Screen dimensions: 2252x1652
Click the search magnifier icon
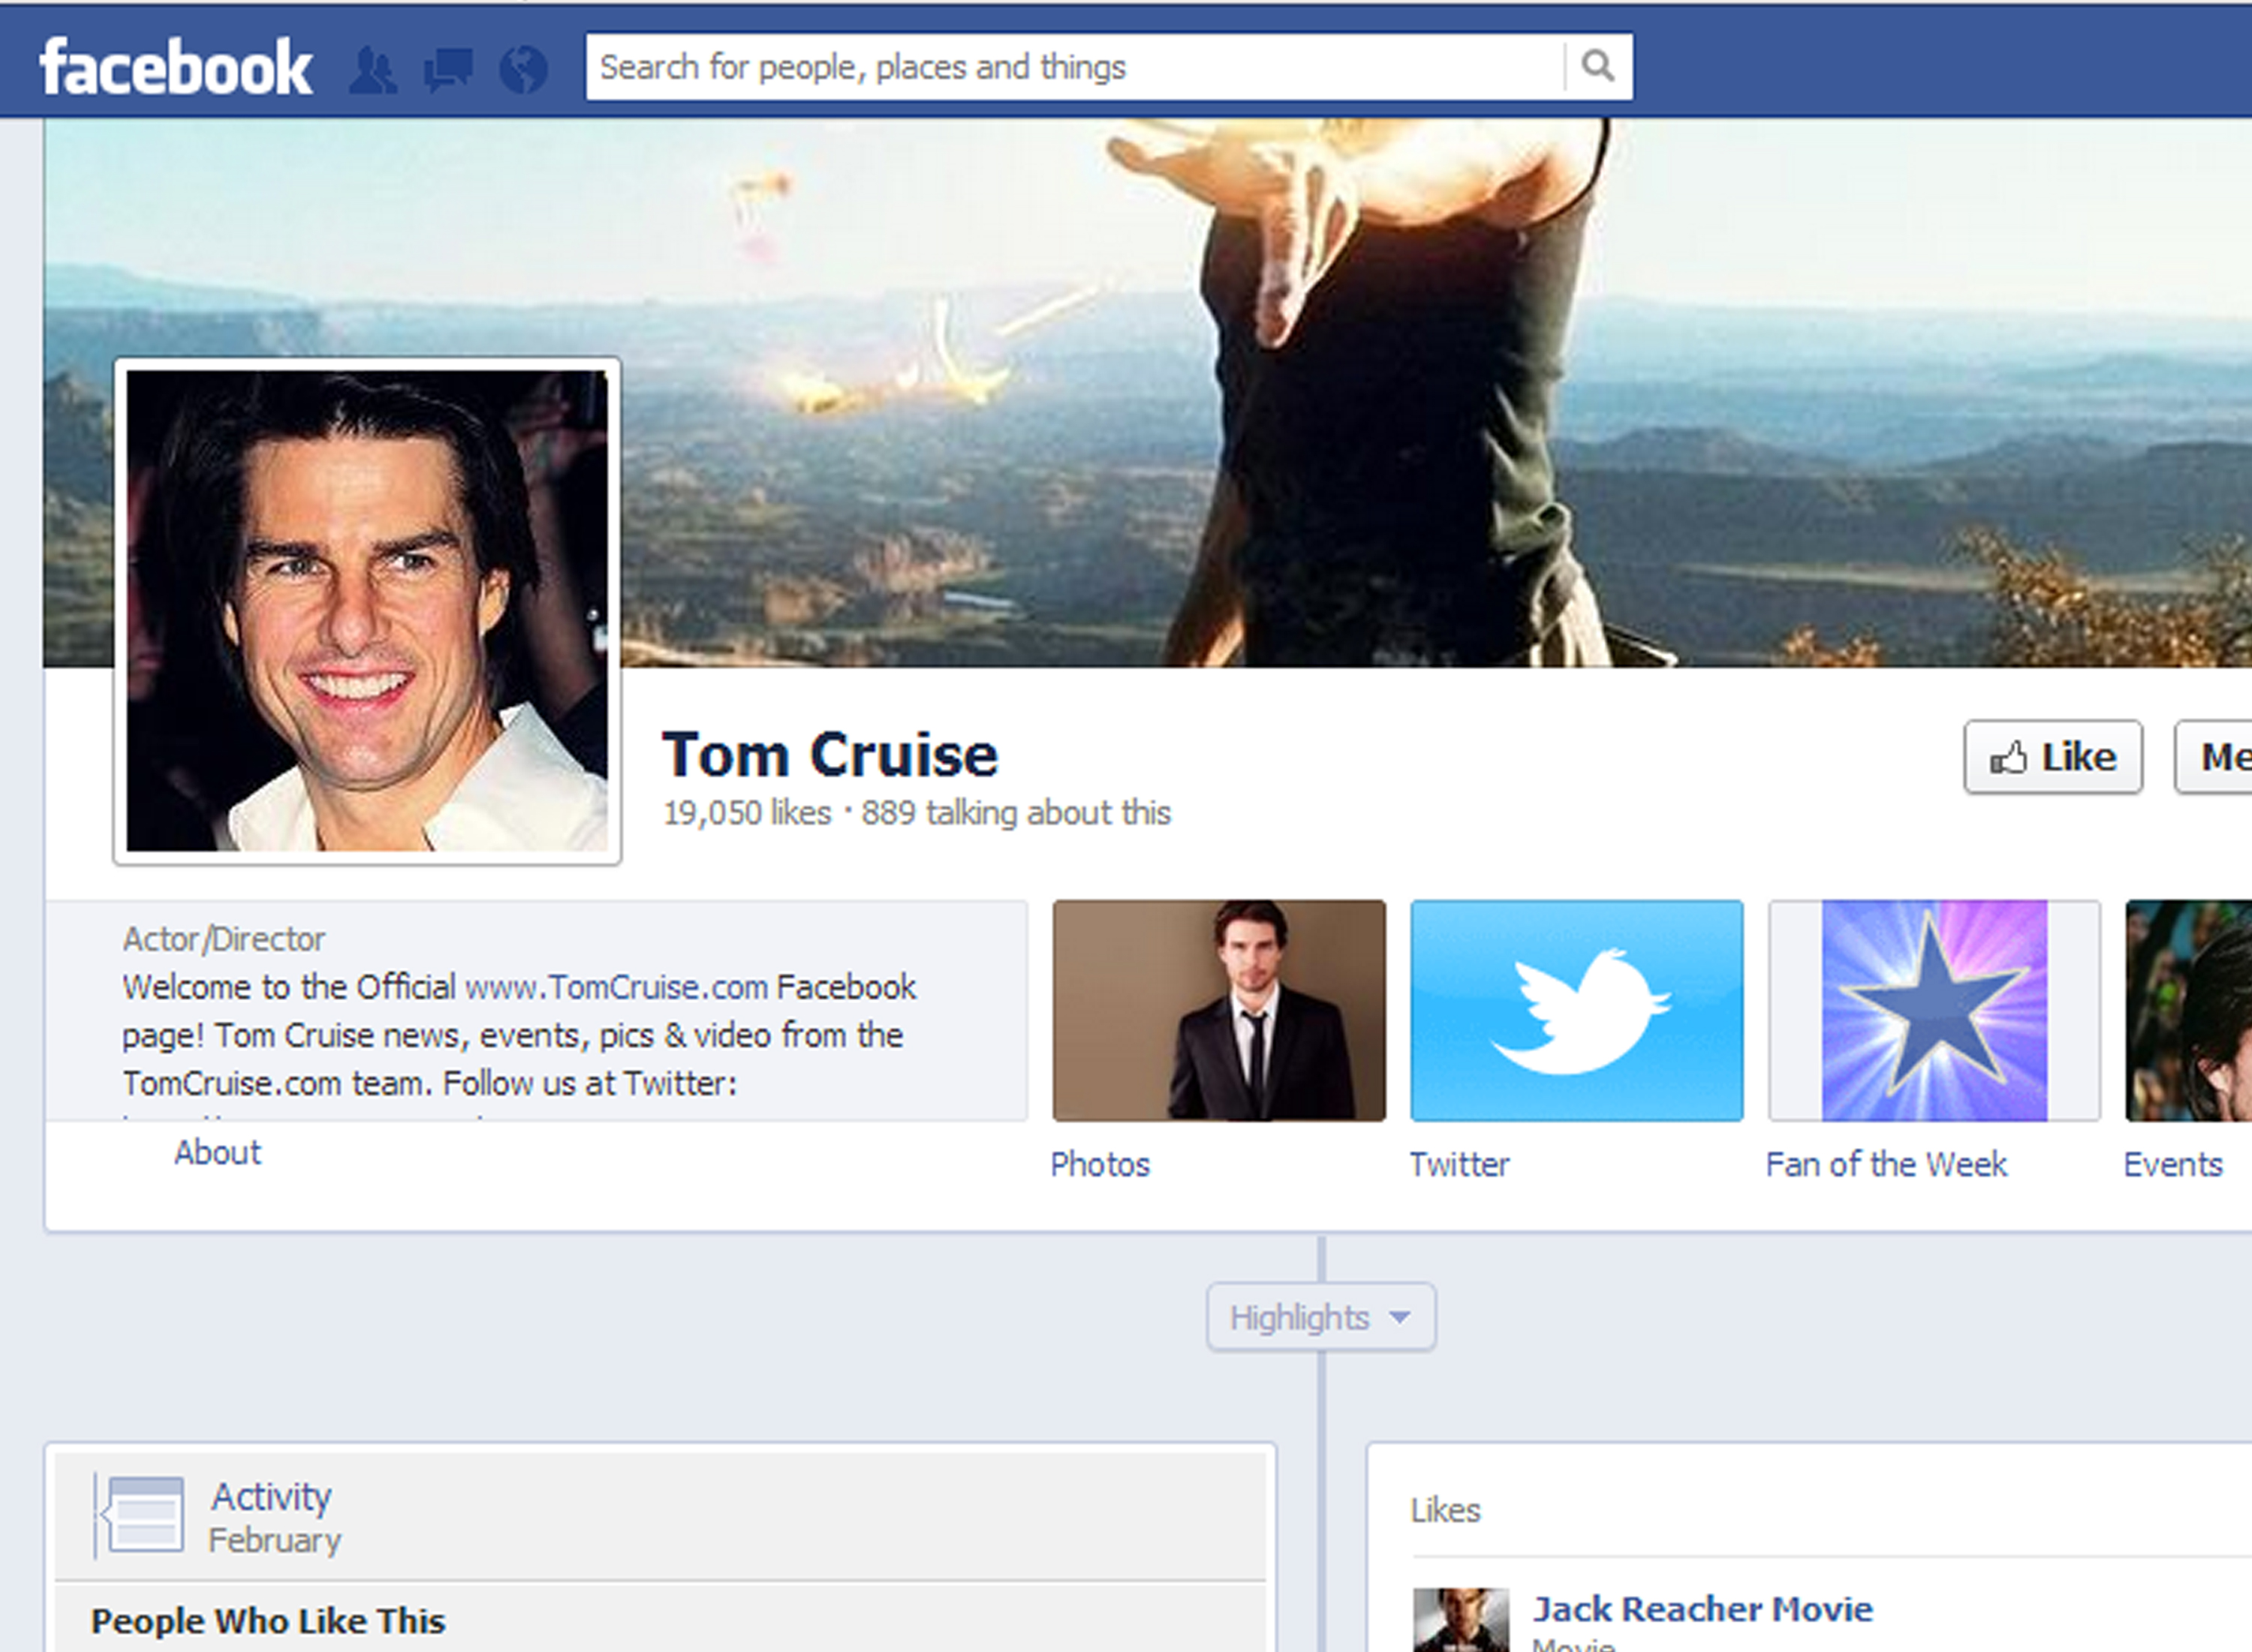[1597, 67]
